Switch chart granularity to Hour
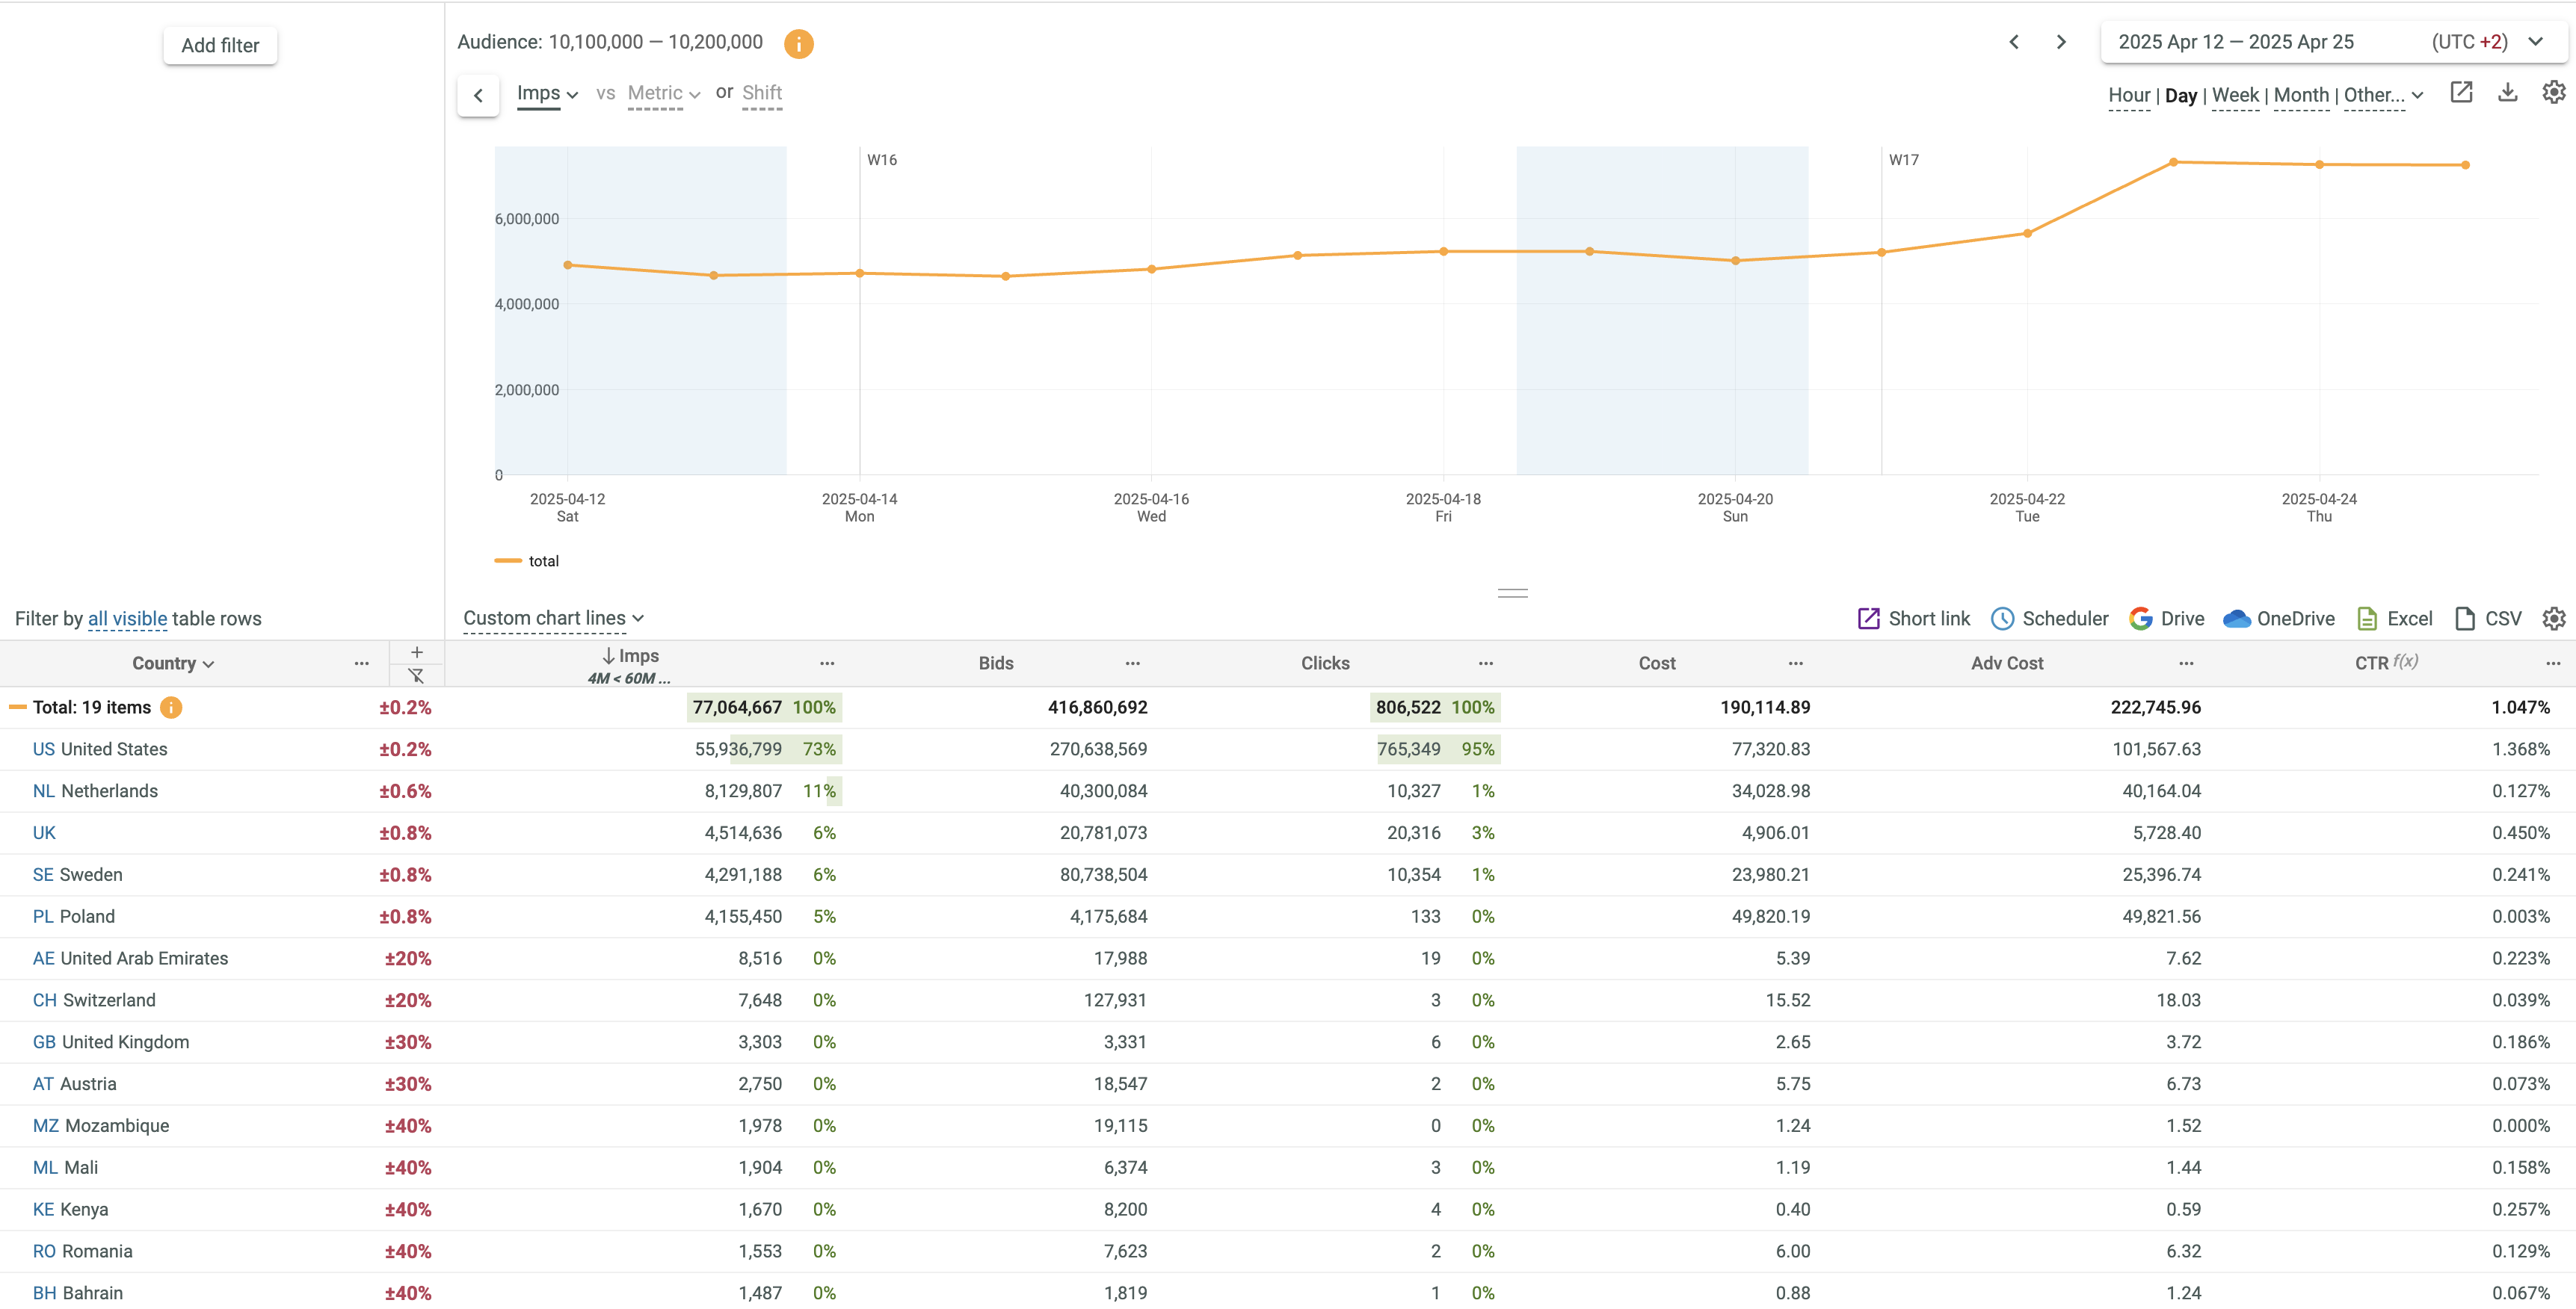The width and height of the screenshot is (2576, 1309). coord(2128,96)
